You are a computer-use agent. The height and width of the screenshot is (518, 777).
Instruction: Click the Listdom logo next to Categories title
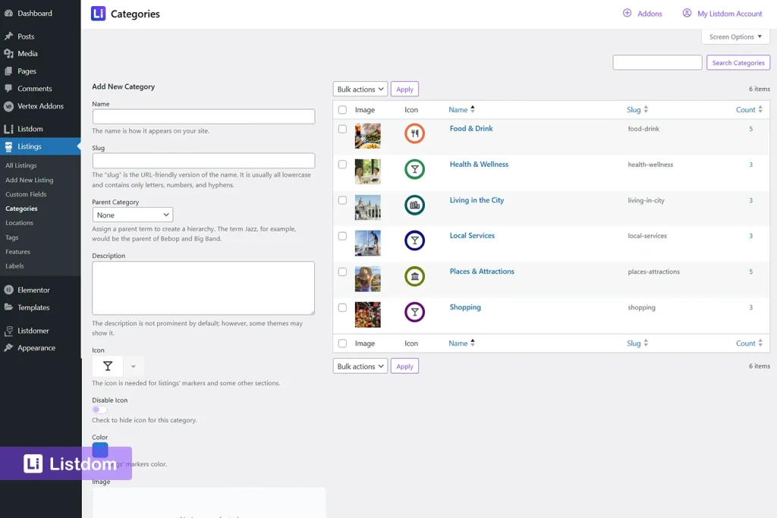96,14
